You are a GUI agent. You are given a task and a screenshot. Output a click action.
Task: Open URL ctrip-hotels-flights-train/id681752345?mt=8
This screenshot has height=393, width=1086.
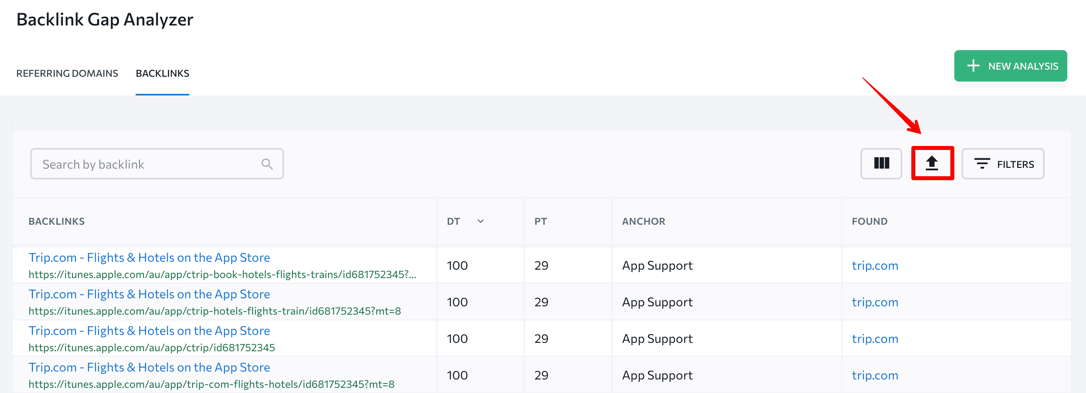pyautogui.click(x=214, y=311)
